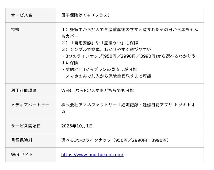Click the メディアパートナー label cell

30,105
